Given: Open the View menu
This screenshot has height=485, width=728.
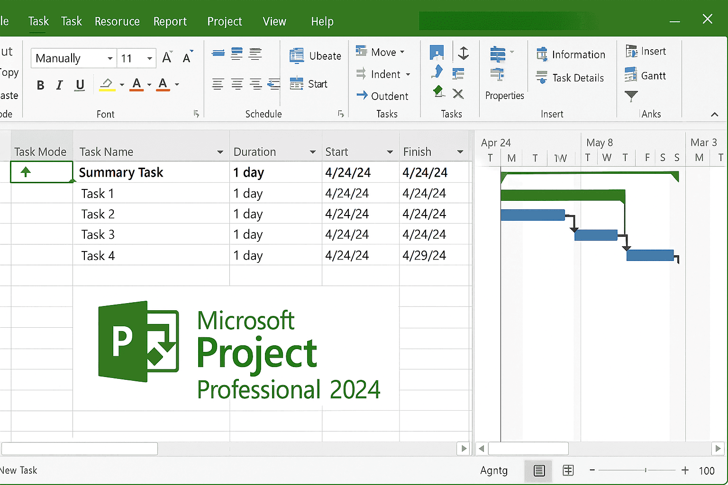Looking at the screenshot, I should click(274, 21).
